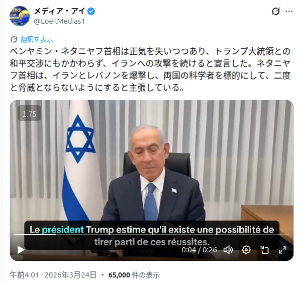Viewport: 300px width, 282px height.
Task: Seek on the video progress bar
Action: tap(152, 235)
